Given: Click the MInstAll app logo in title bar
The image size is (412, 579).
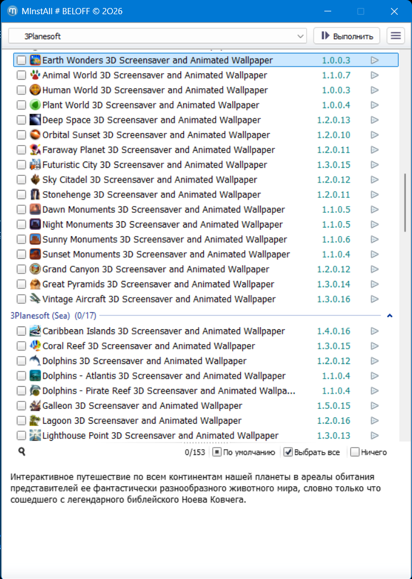Looking at the screenshot, I should tap(13, 11).
